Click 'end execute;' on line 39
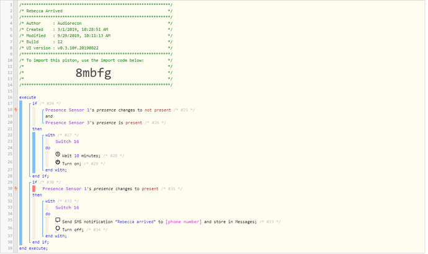 [33, 248]
